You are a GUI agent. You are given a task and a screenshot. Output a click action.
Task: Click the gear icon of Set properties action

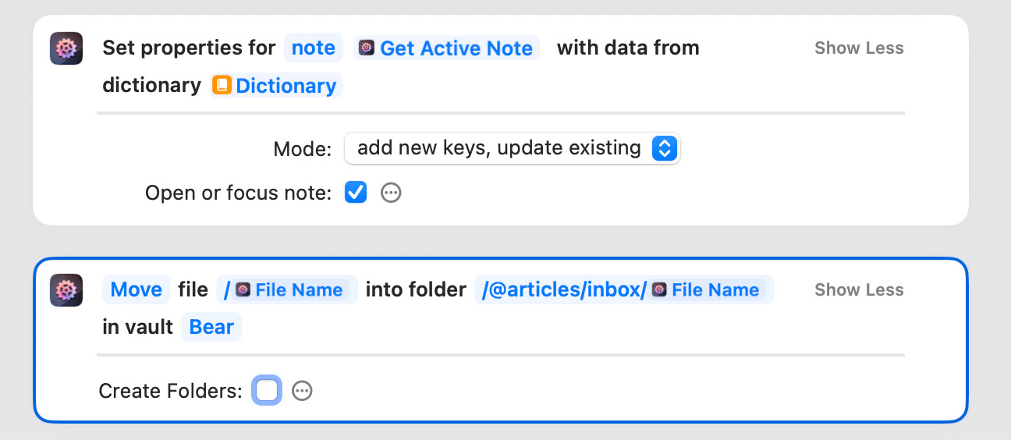point(66,48)
